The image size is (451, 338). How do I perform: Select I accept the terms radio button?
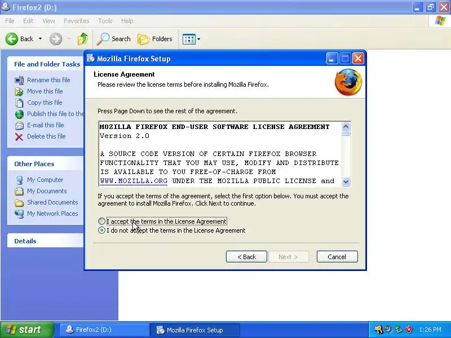[x=101, y=221]
